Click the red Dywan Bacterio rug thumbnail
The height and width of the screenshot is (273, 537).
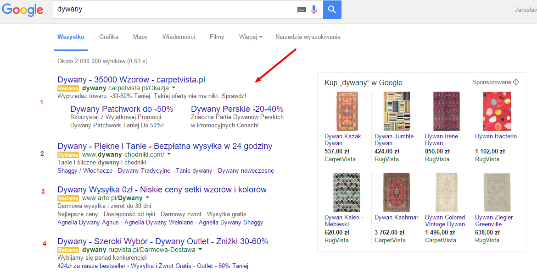(x=497, y=111)
